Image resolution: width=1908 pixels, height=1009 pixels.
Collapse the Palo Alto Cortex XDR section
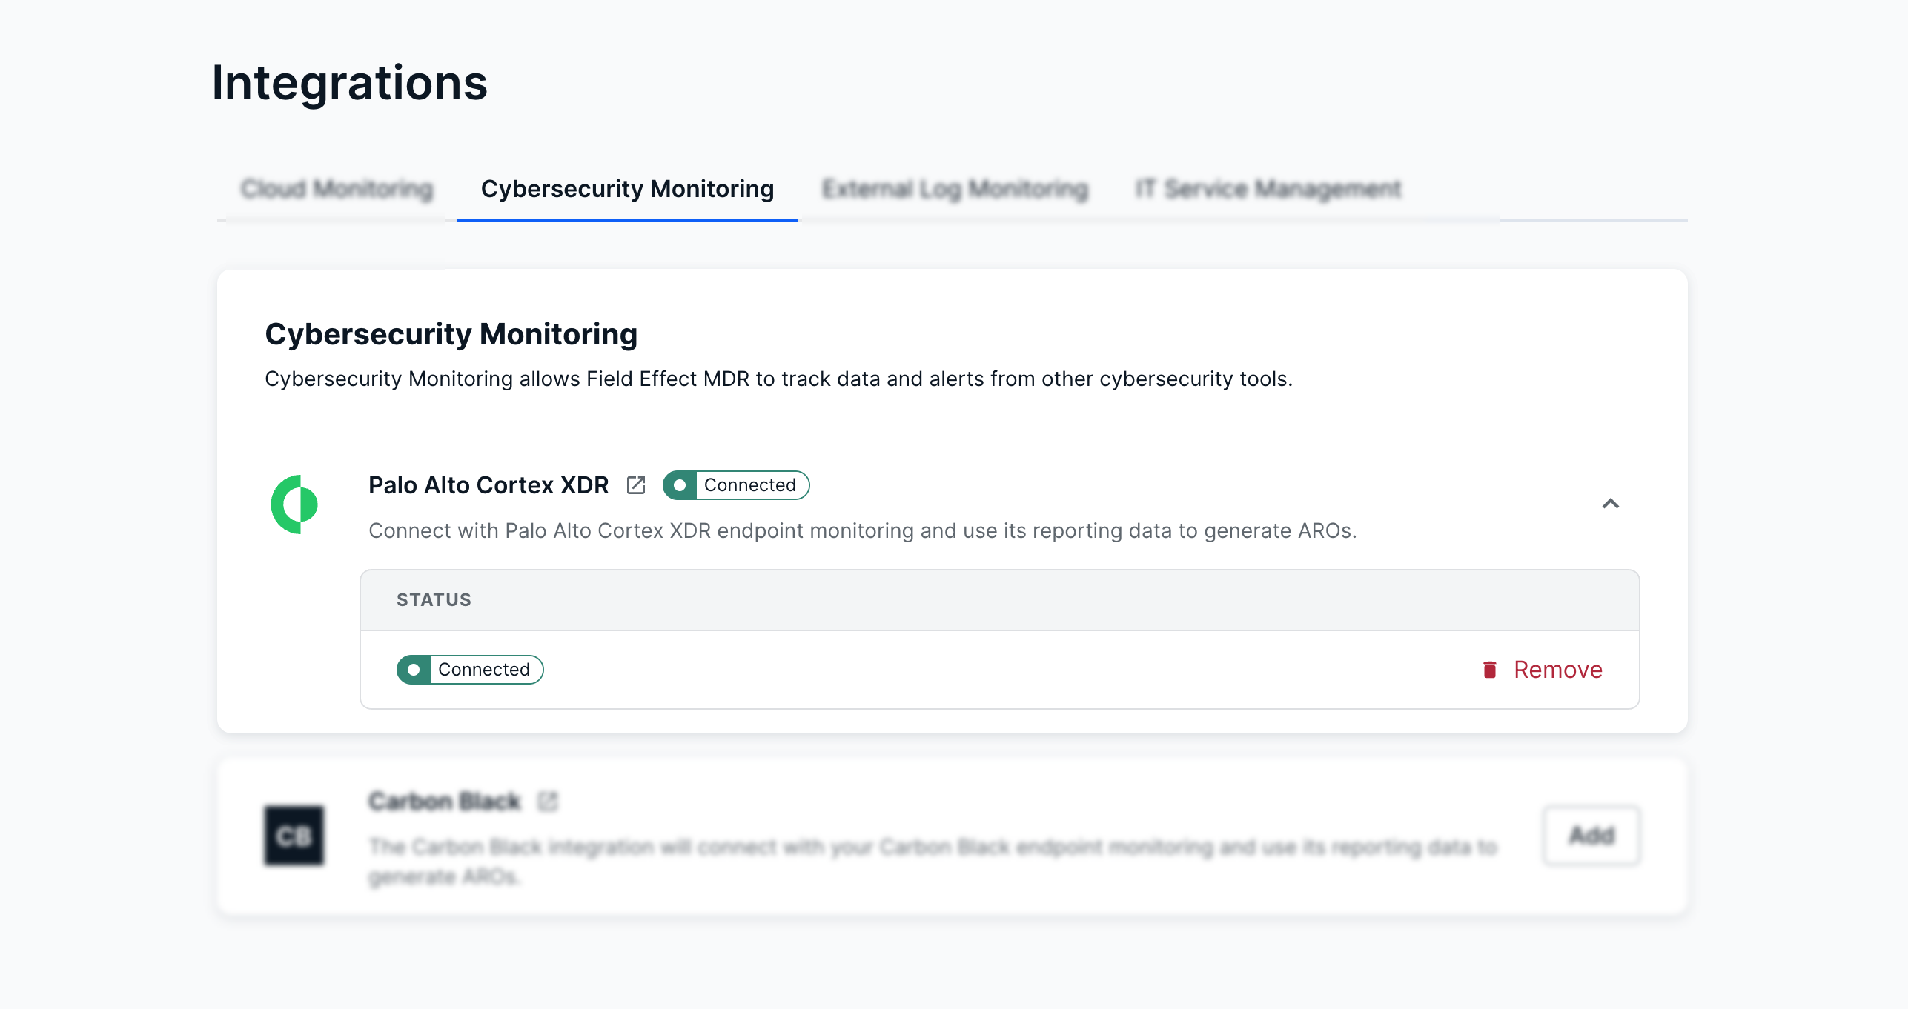(1610, 504)
